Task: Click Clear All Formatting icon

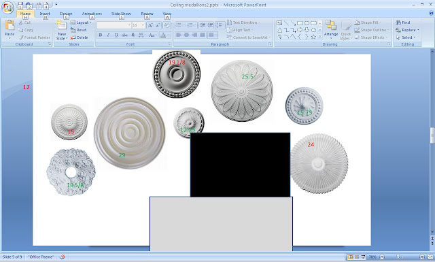Action: pos(167,25)
